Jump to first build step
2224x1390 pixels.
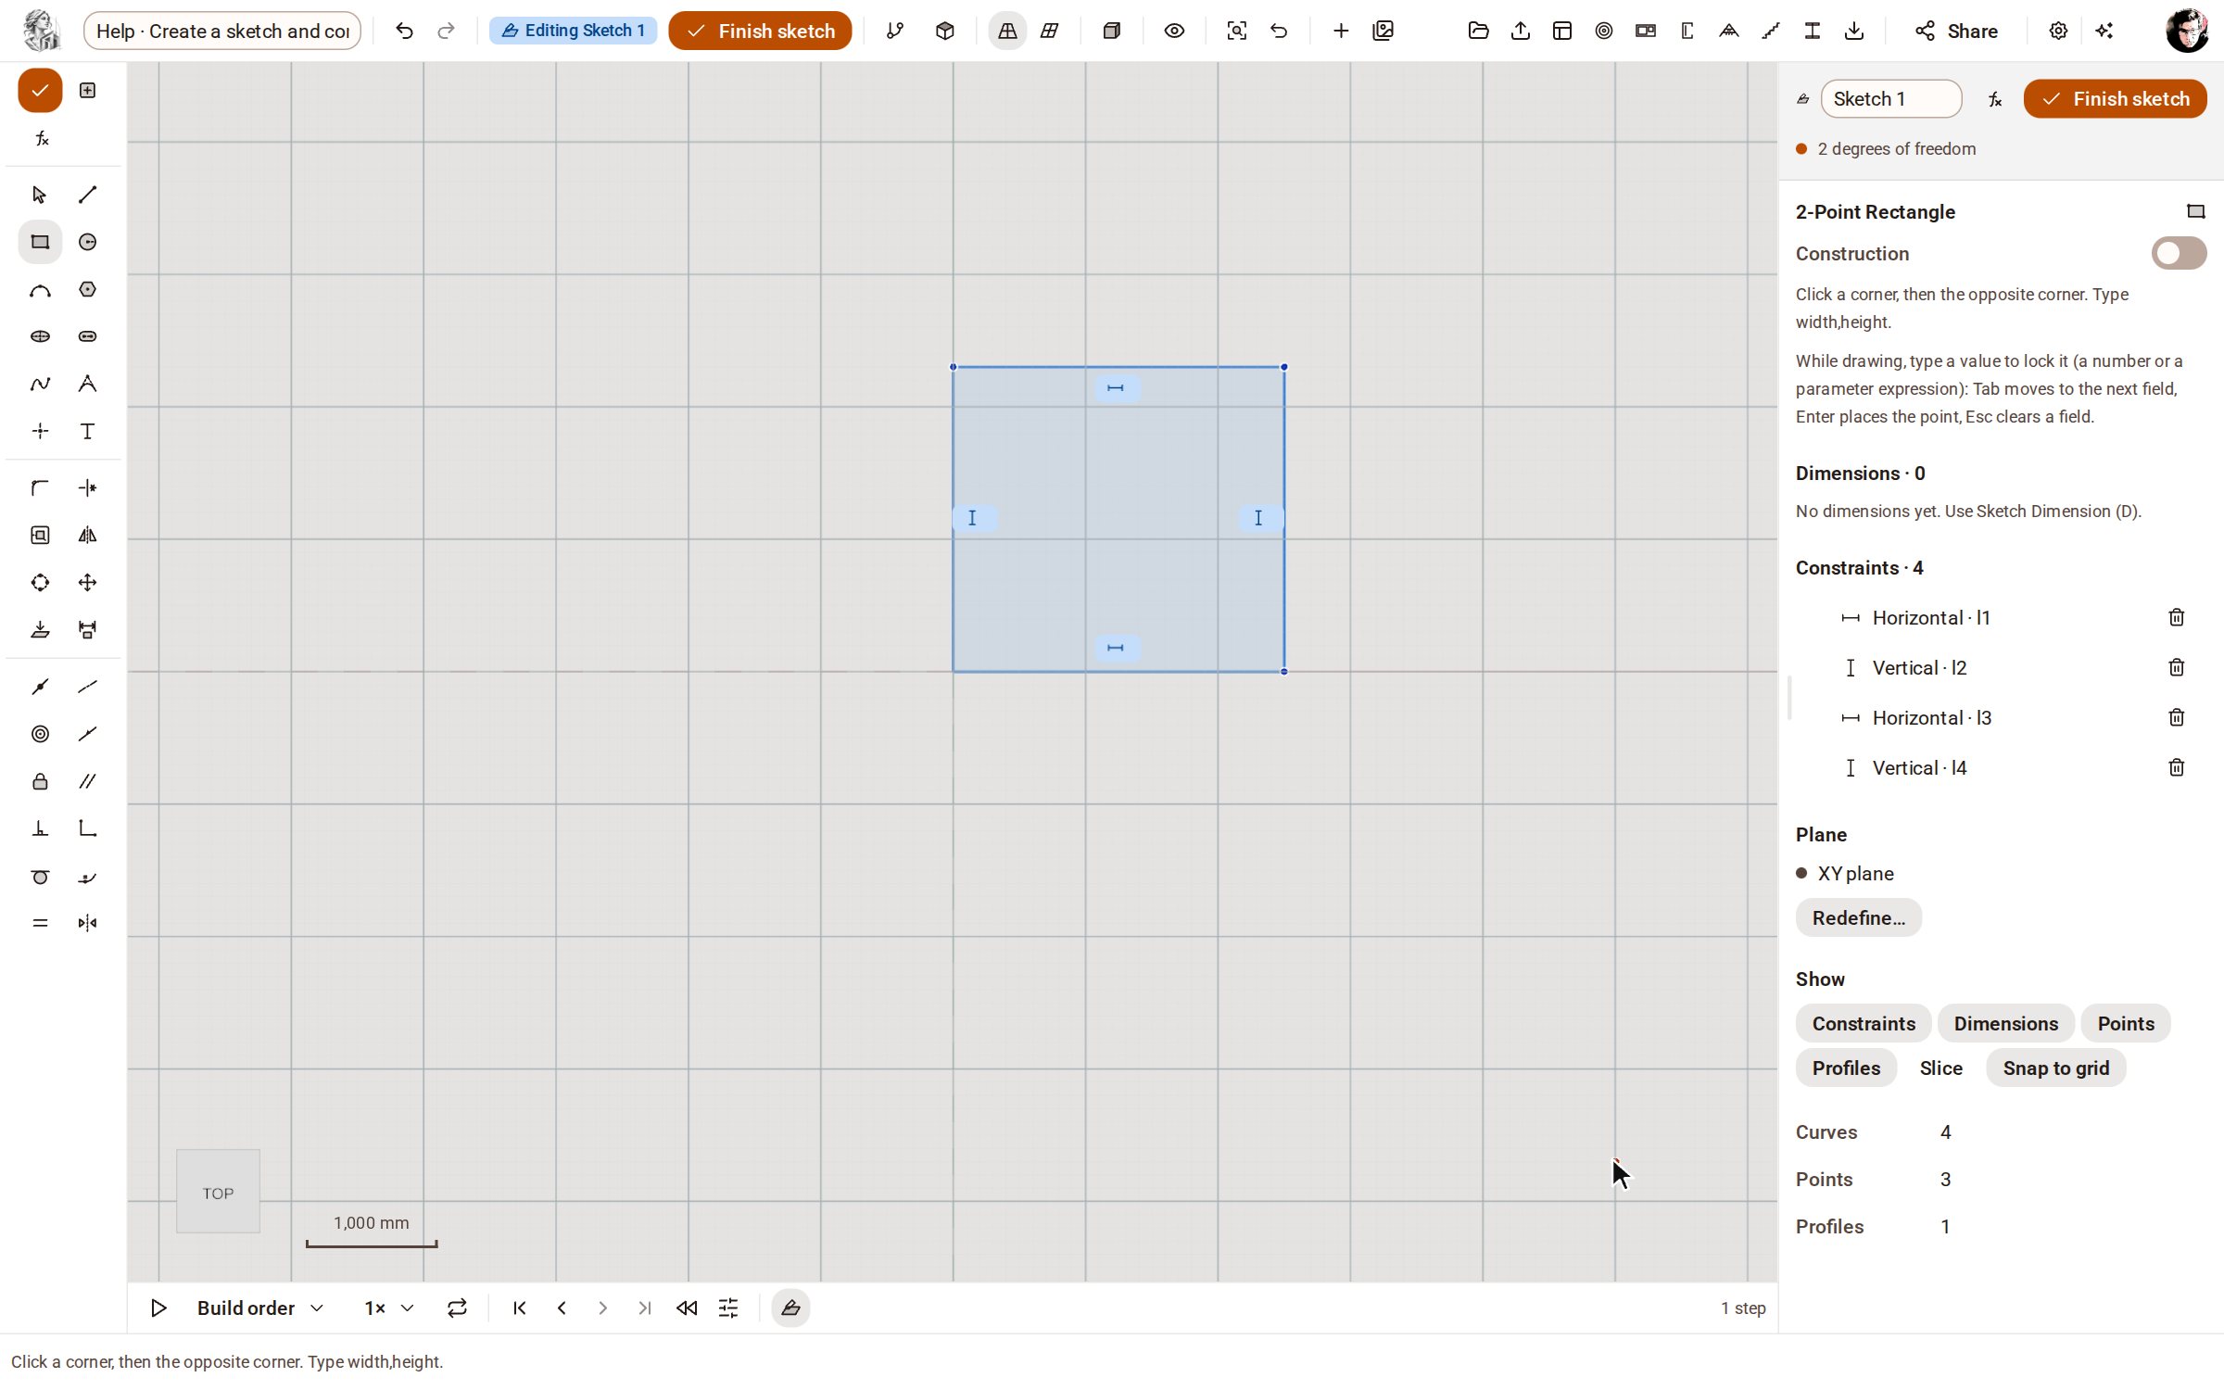(x=519, y=1308)
